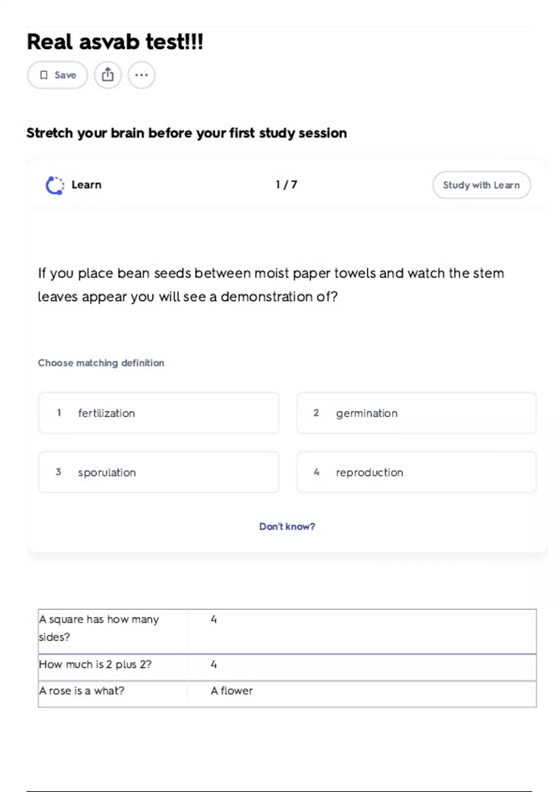Click the Learn label beside the icon
The height and width of the screenshot is (792, 559).
coord(86,185)
